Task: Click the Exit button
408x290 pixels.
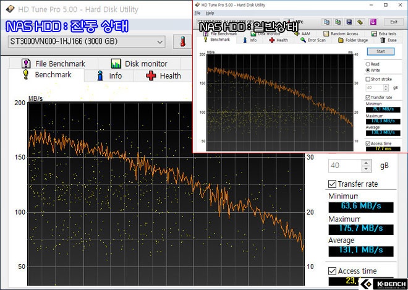Action: (x=394, y=22)
